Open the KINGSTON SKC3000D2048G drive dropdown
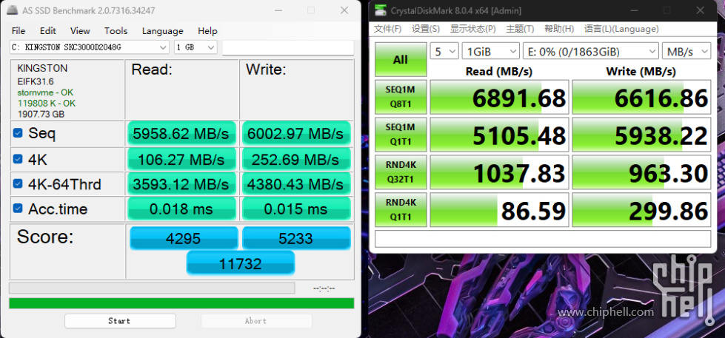725x338 pixels. point(89,47)
